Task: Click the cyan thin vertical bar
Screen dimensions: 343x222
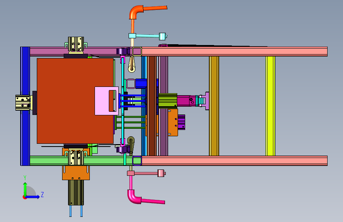Action: pos(123,100)
